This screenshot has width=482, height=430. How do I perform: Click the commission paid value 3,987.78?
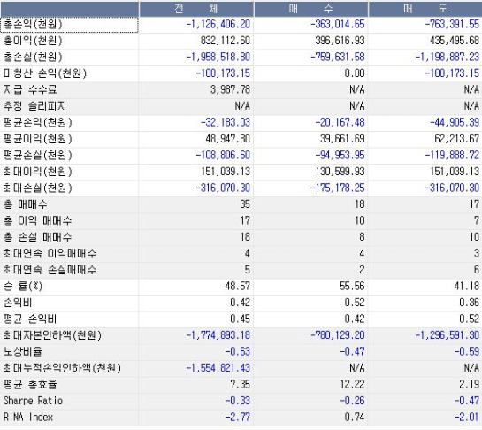point(230,90)
